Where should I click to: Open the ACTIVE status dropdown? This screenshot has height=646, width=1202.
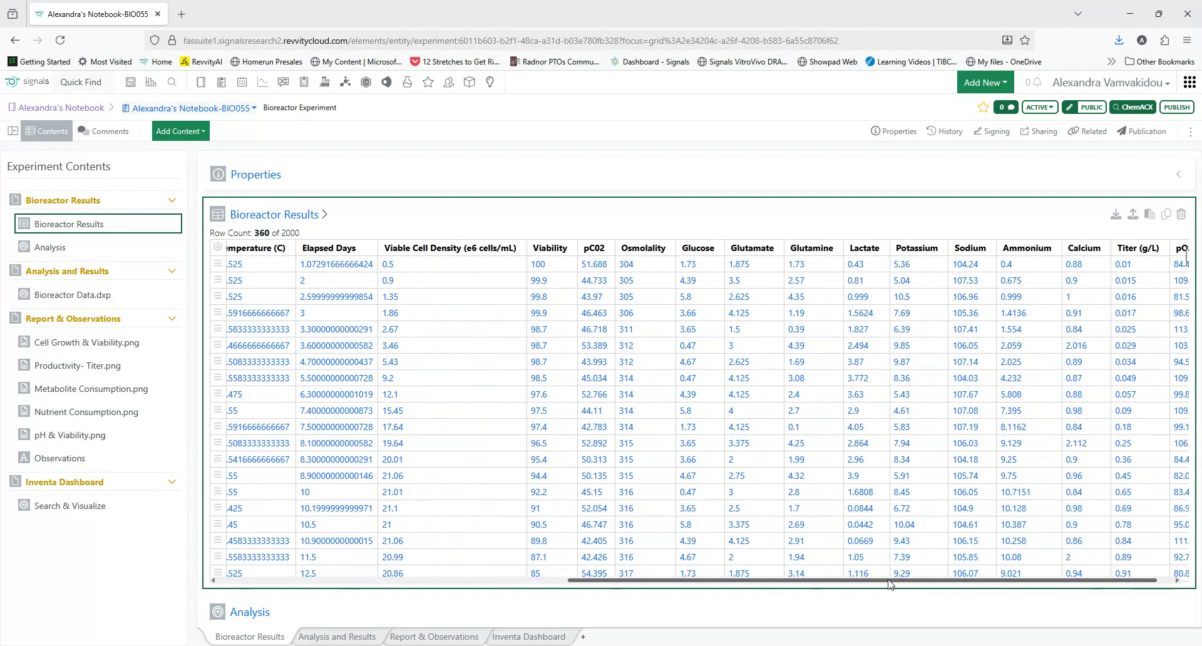1040,107
